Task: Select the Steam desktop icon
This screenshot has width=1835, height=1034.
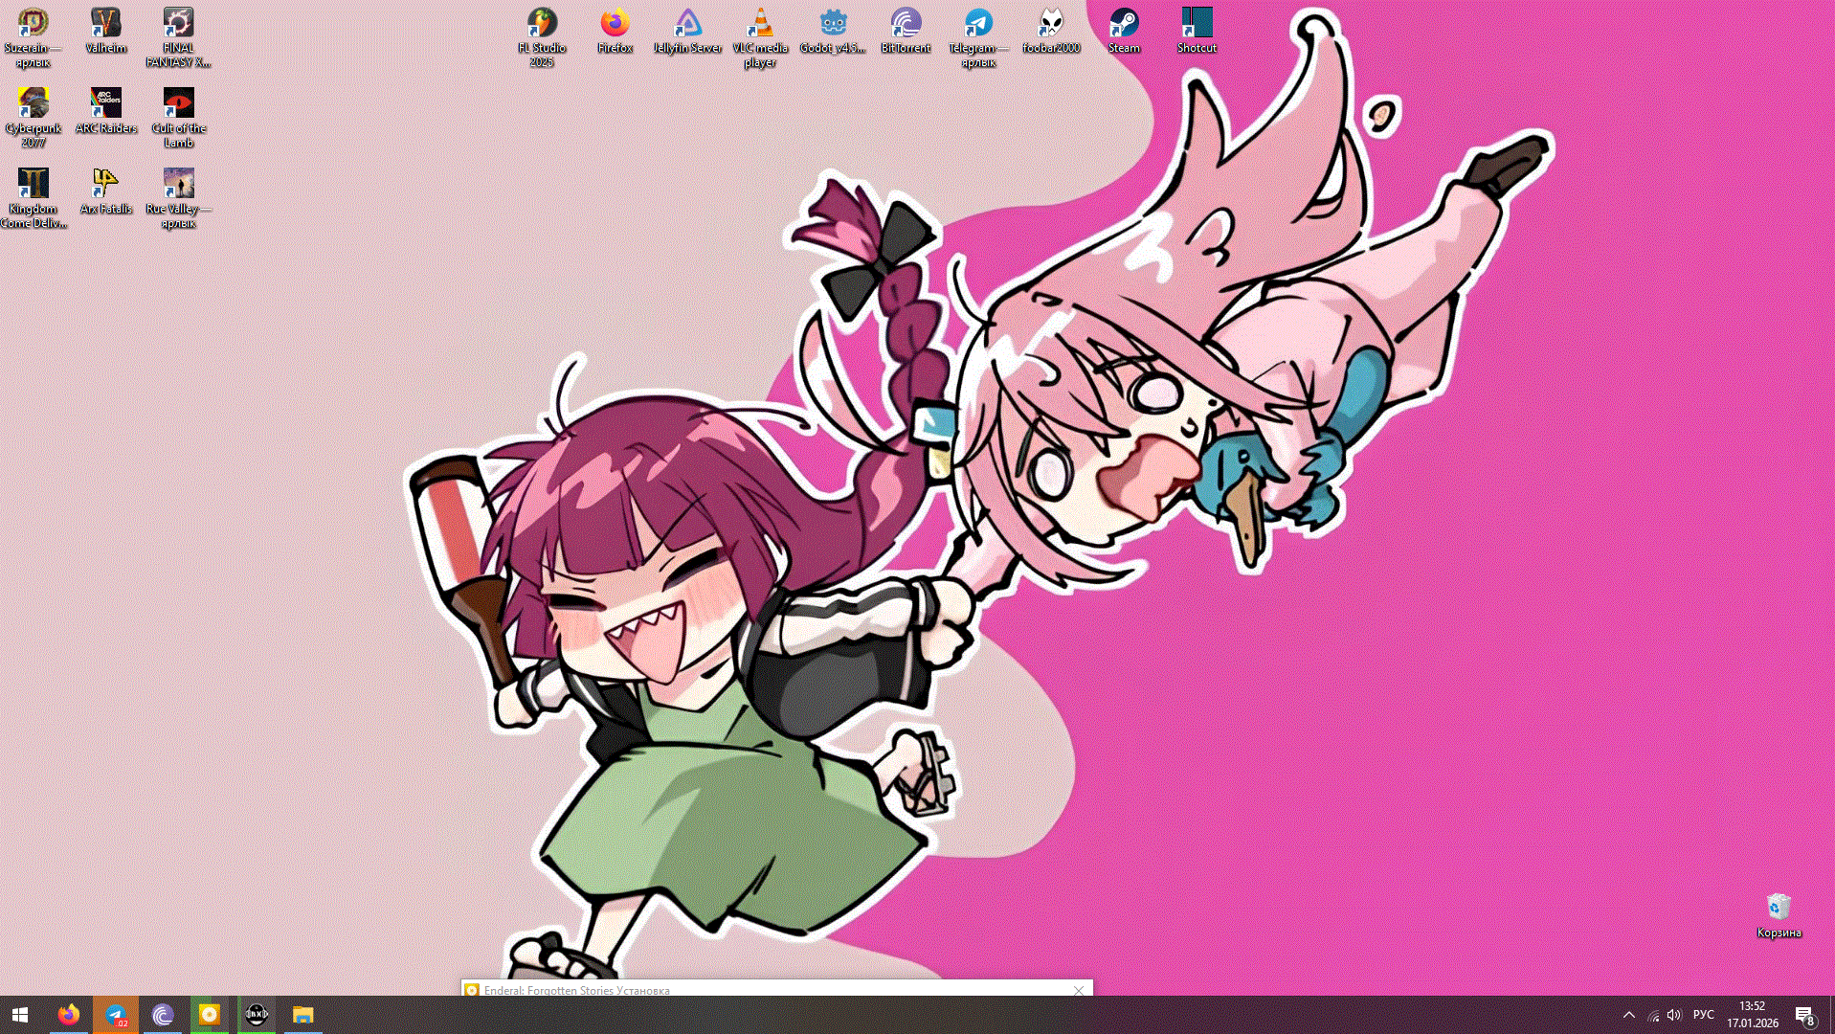Action: (x=1125, y=31)
